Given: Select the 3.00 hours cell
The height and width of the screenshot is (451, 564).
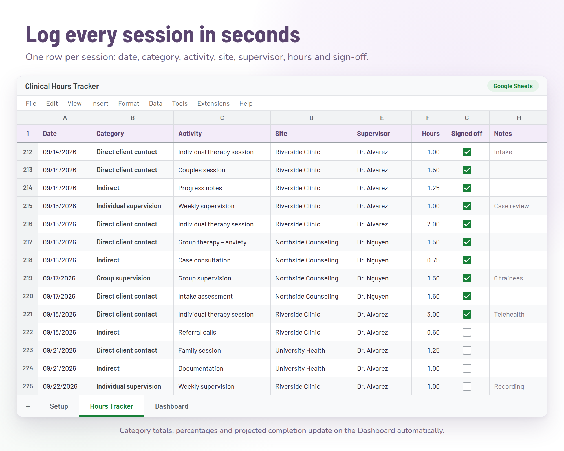Looking at the screenshot, I should pyautogui.click(x=428, y=314).
